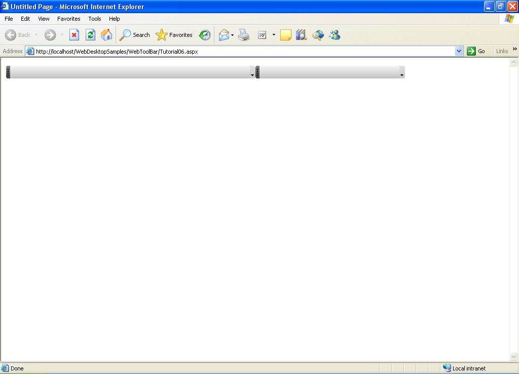Click the Favorites star toolbar button

(174, 35)
